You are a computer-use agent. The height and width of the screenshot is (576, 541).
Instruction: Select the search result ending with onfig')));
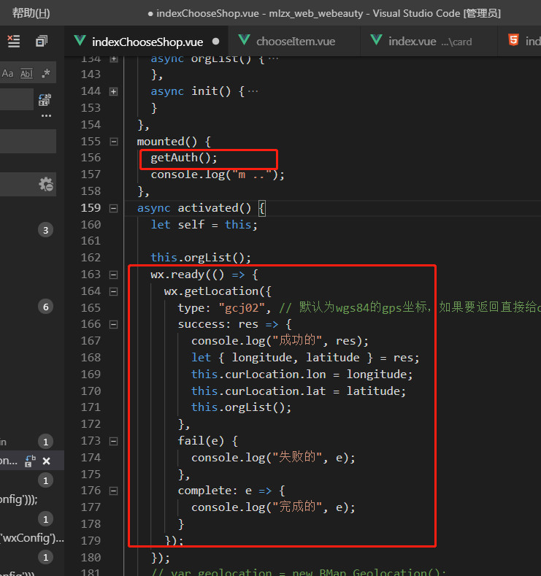point(18,499)
